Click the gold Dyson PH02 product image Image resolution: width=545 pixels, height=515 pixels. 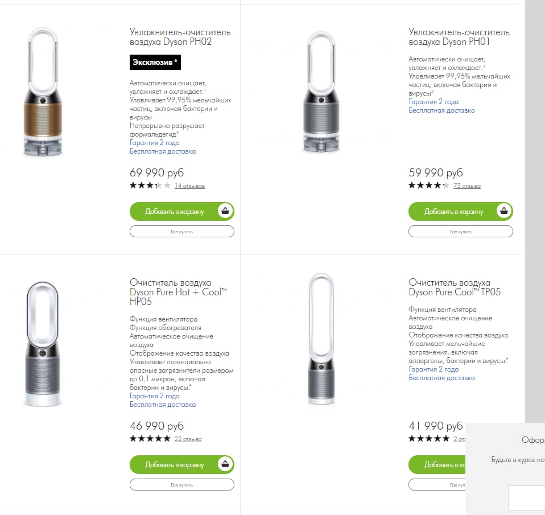[x=44, y=93]
